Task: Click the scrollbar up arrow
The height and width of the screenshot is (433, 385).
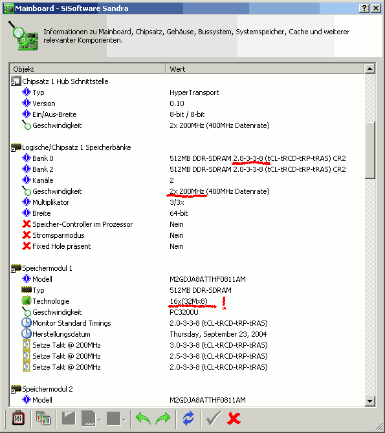Action: 369,69
